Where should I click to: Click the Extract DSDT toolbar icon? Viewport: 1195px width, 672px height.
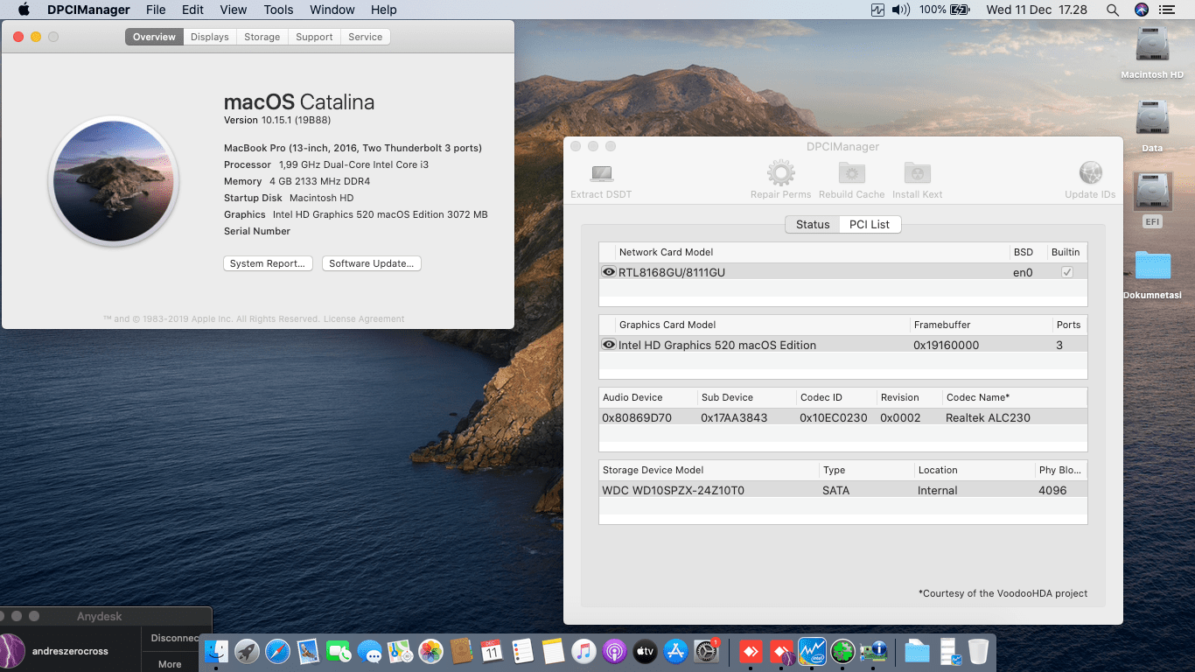tap(601, 173)
